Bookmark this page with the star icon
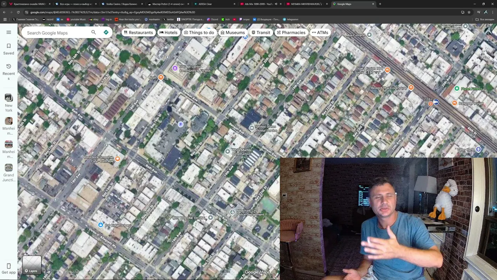This screenshot has width=497, height=280. pos(469,12)
